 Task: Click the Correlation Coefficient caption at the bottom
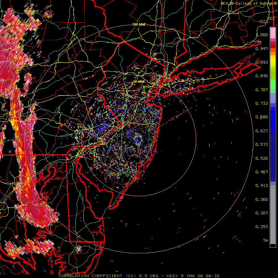point(139,276)
